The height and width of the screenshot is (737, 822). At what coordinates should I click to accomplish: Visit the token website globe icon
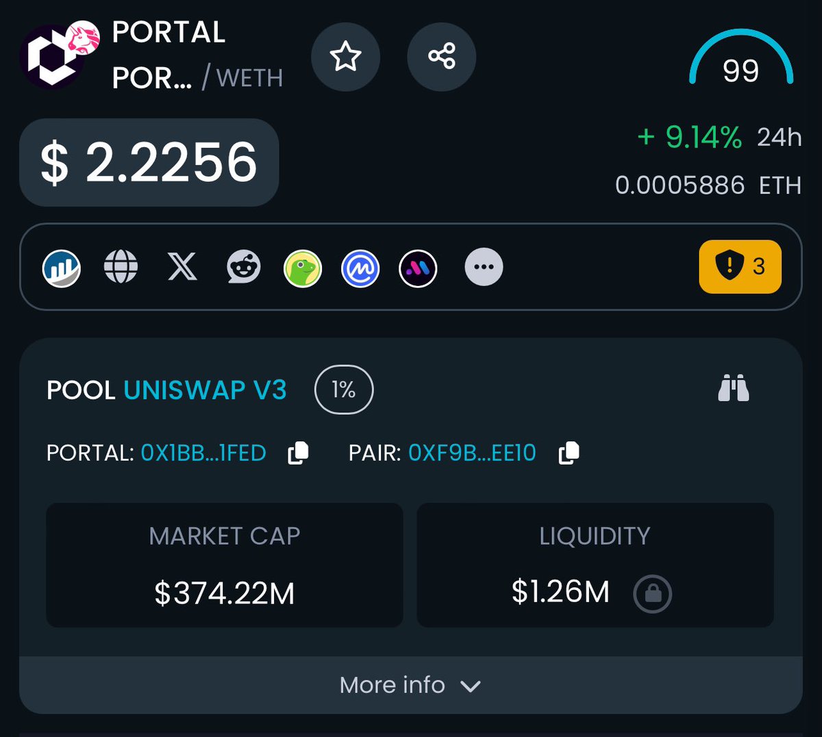tap(121, 266)
